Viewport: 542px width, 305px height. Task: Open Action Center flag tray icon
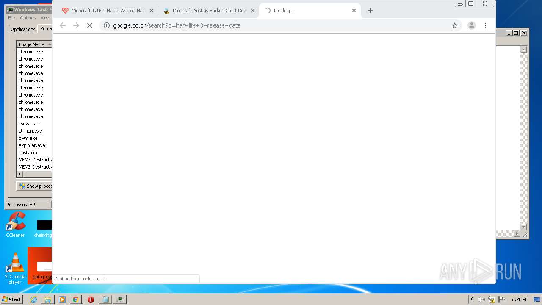pos(502,299)
